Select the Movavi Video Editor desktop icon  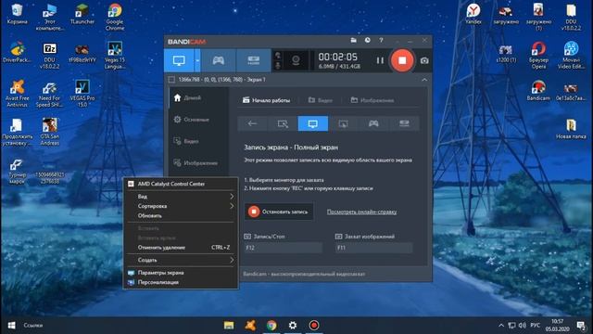571,56
